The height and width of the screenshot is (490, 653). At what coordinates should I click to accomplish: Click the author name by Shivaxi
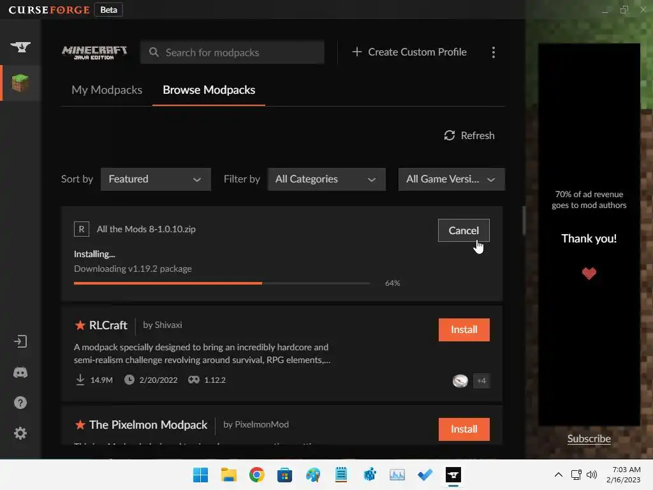(163, 325)
